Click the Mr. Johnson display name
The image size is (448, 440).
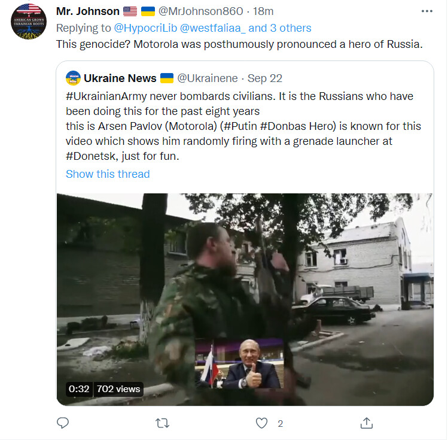coord(88,11)
